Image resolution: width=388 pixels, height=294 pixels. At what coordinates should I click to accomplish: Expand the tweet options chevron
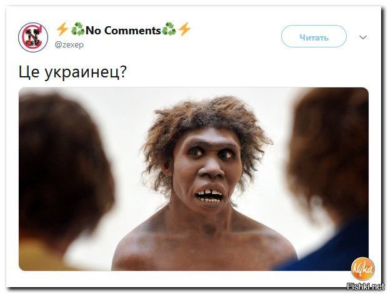pyautogui.click(x=363, y=37)
